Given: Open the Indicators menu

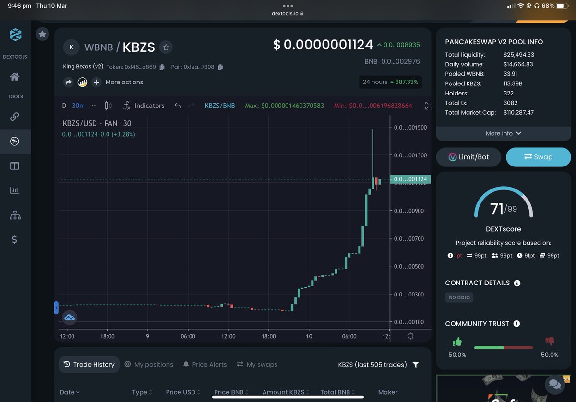Looking at the screenshot, I should (144, 106).
